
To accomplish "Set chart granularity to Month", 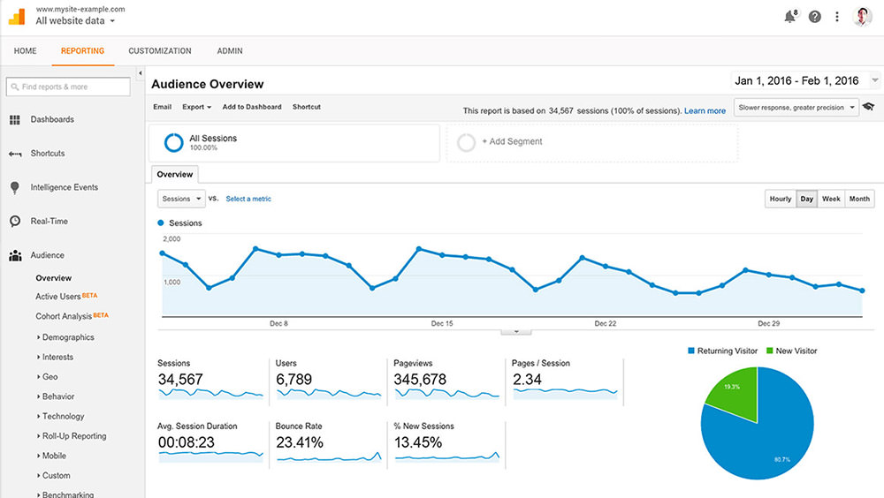I will pos(859,199).
